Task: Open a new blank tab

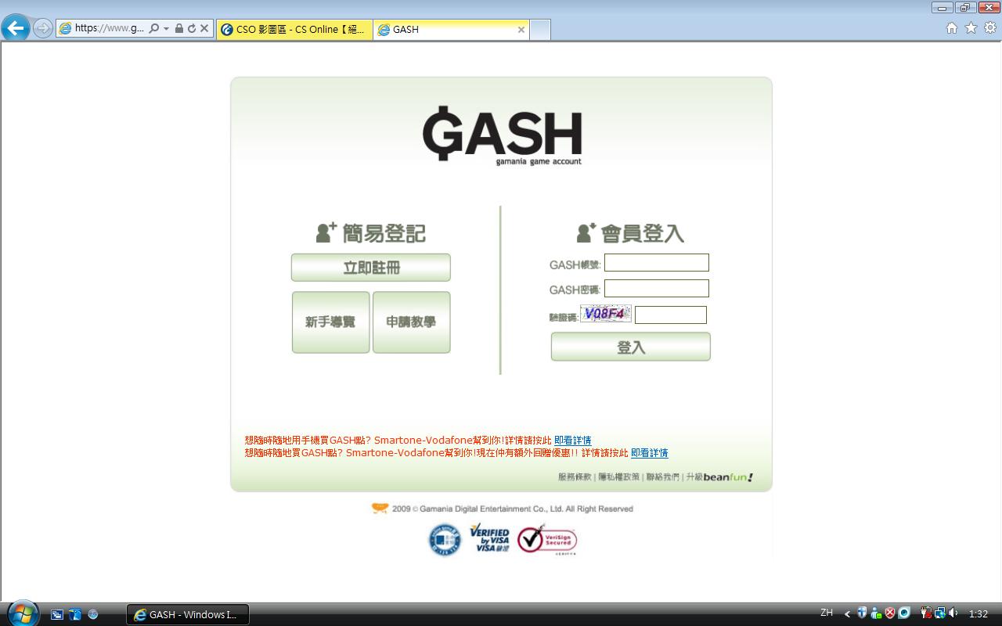Action: 540,29
